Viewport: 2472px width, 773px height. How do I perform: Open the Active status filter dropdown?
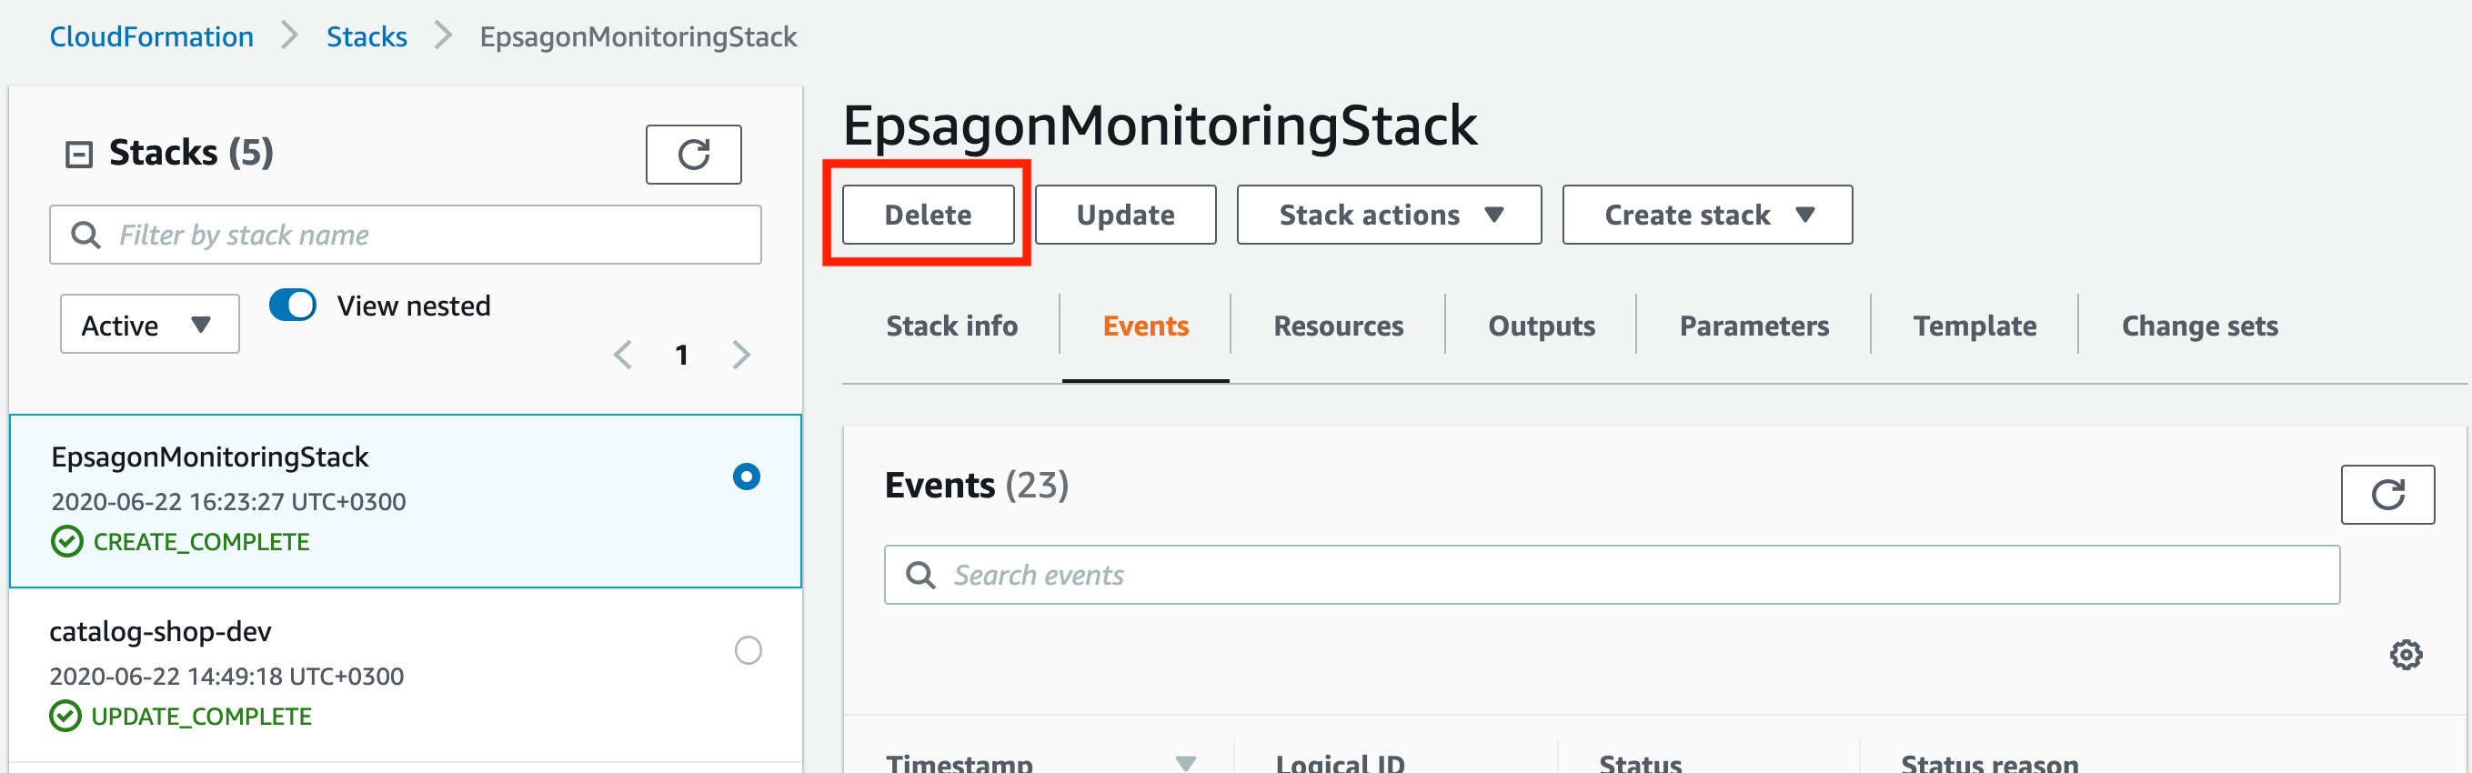click(x=150, y=324)
